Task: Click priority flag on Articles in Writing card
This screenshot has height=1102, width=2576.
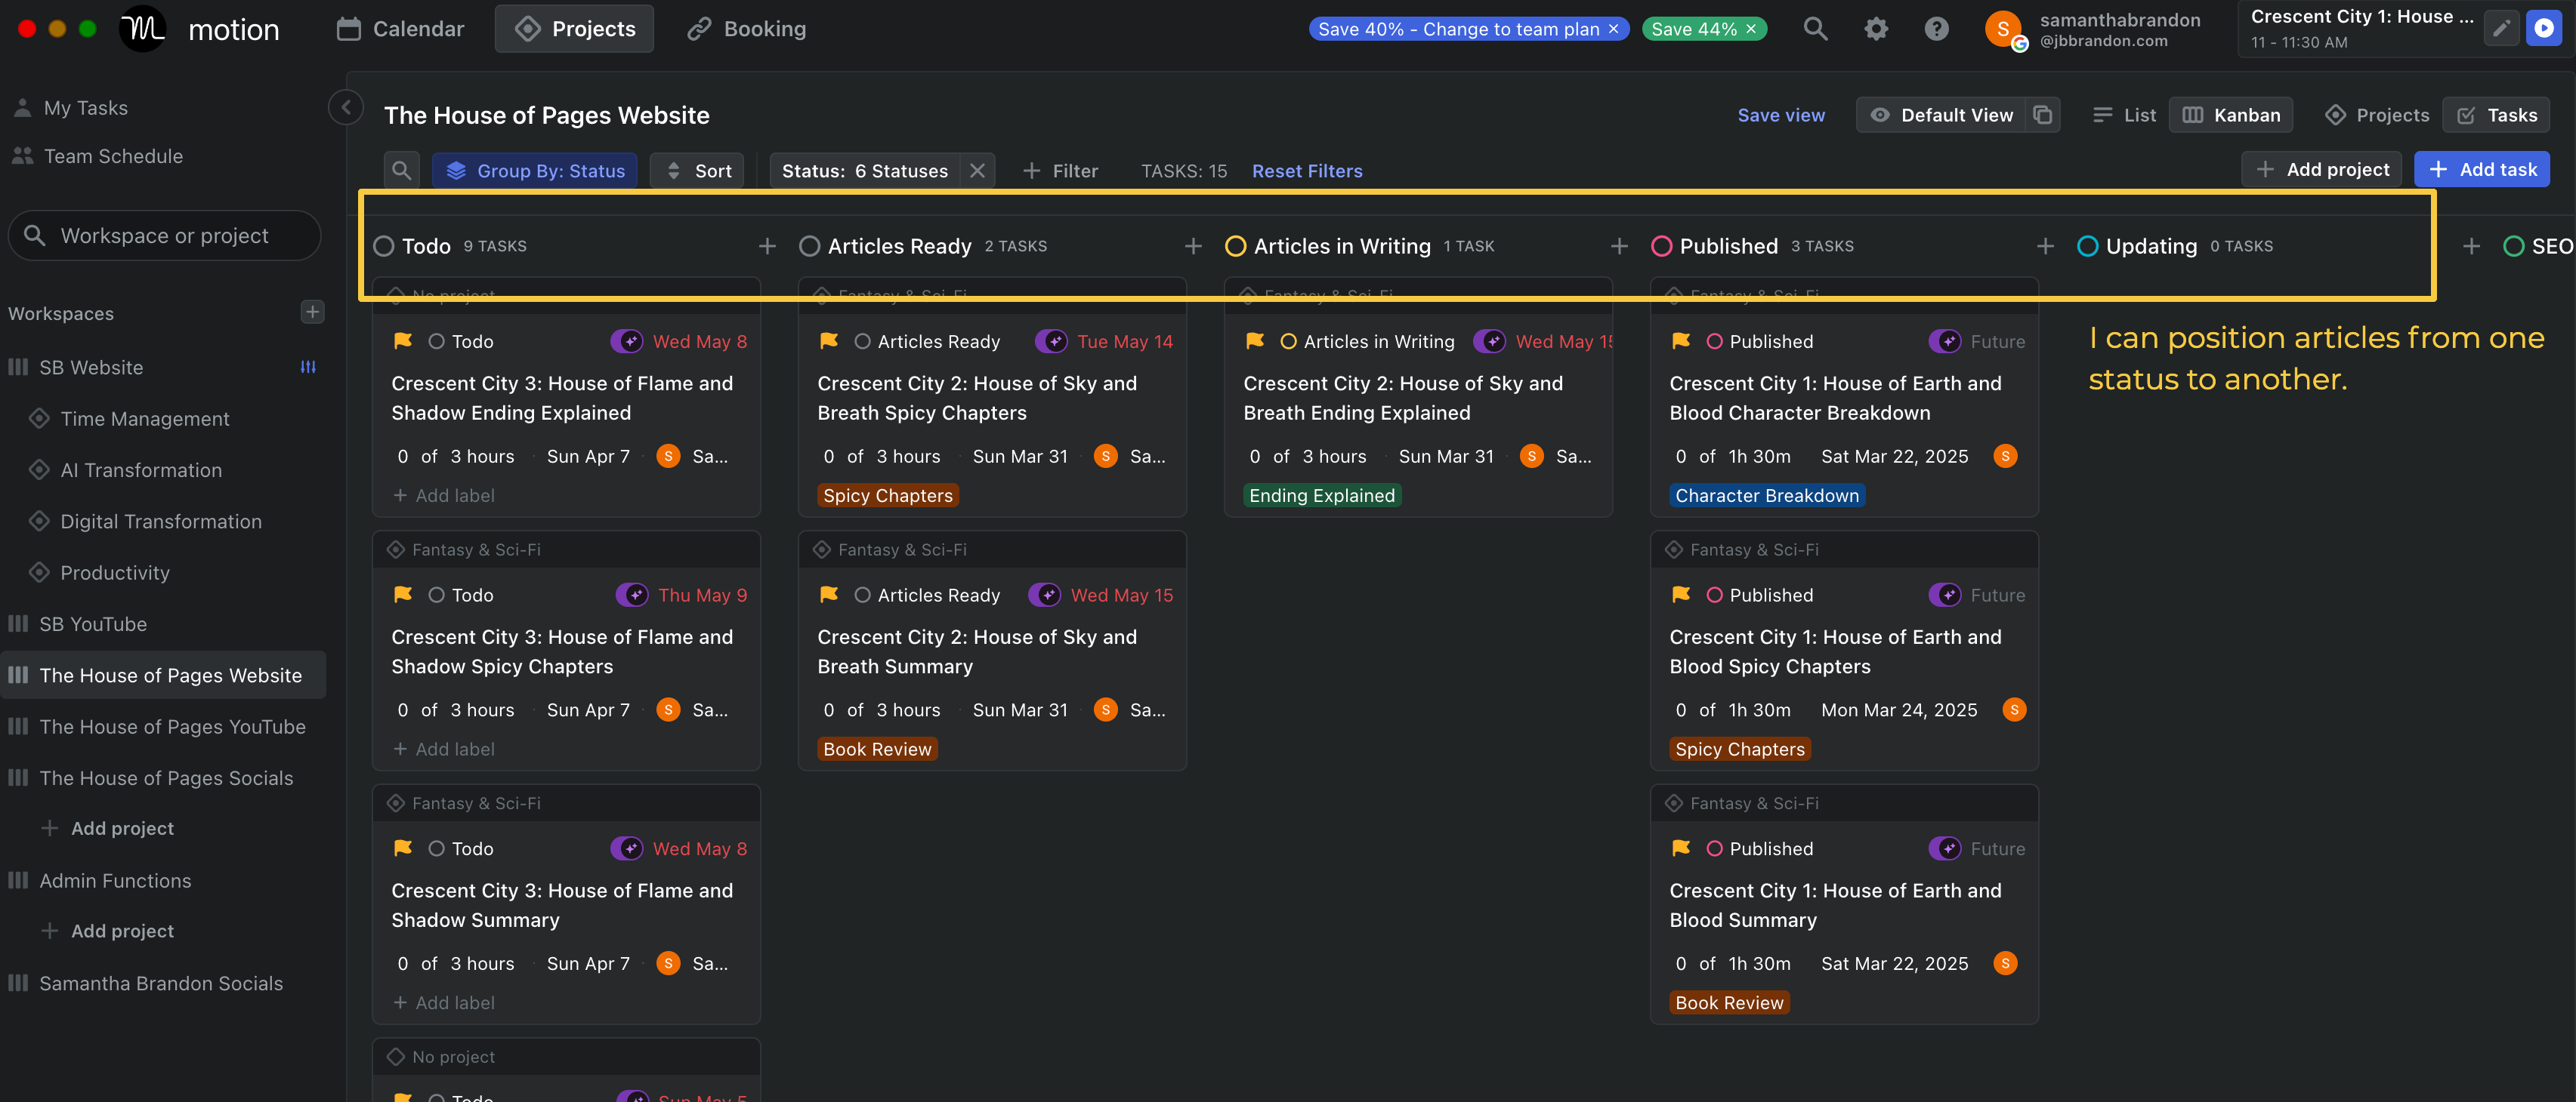Action: click(x=1255, y=340)
